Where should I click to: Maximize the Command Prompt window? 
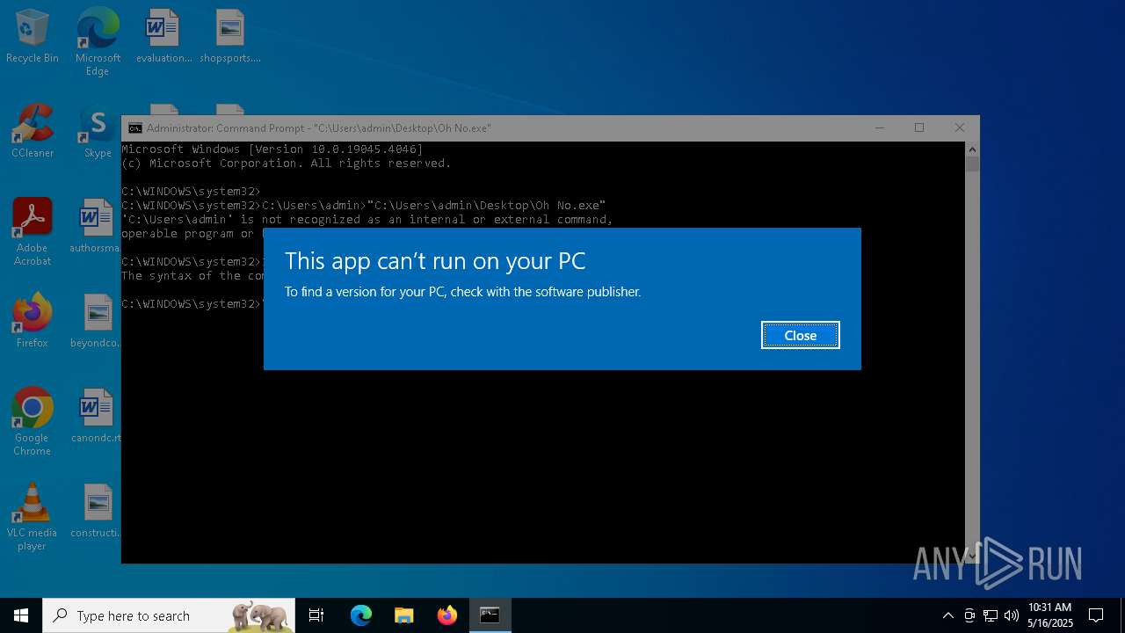pos(919,128)
